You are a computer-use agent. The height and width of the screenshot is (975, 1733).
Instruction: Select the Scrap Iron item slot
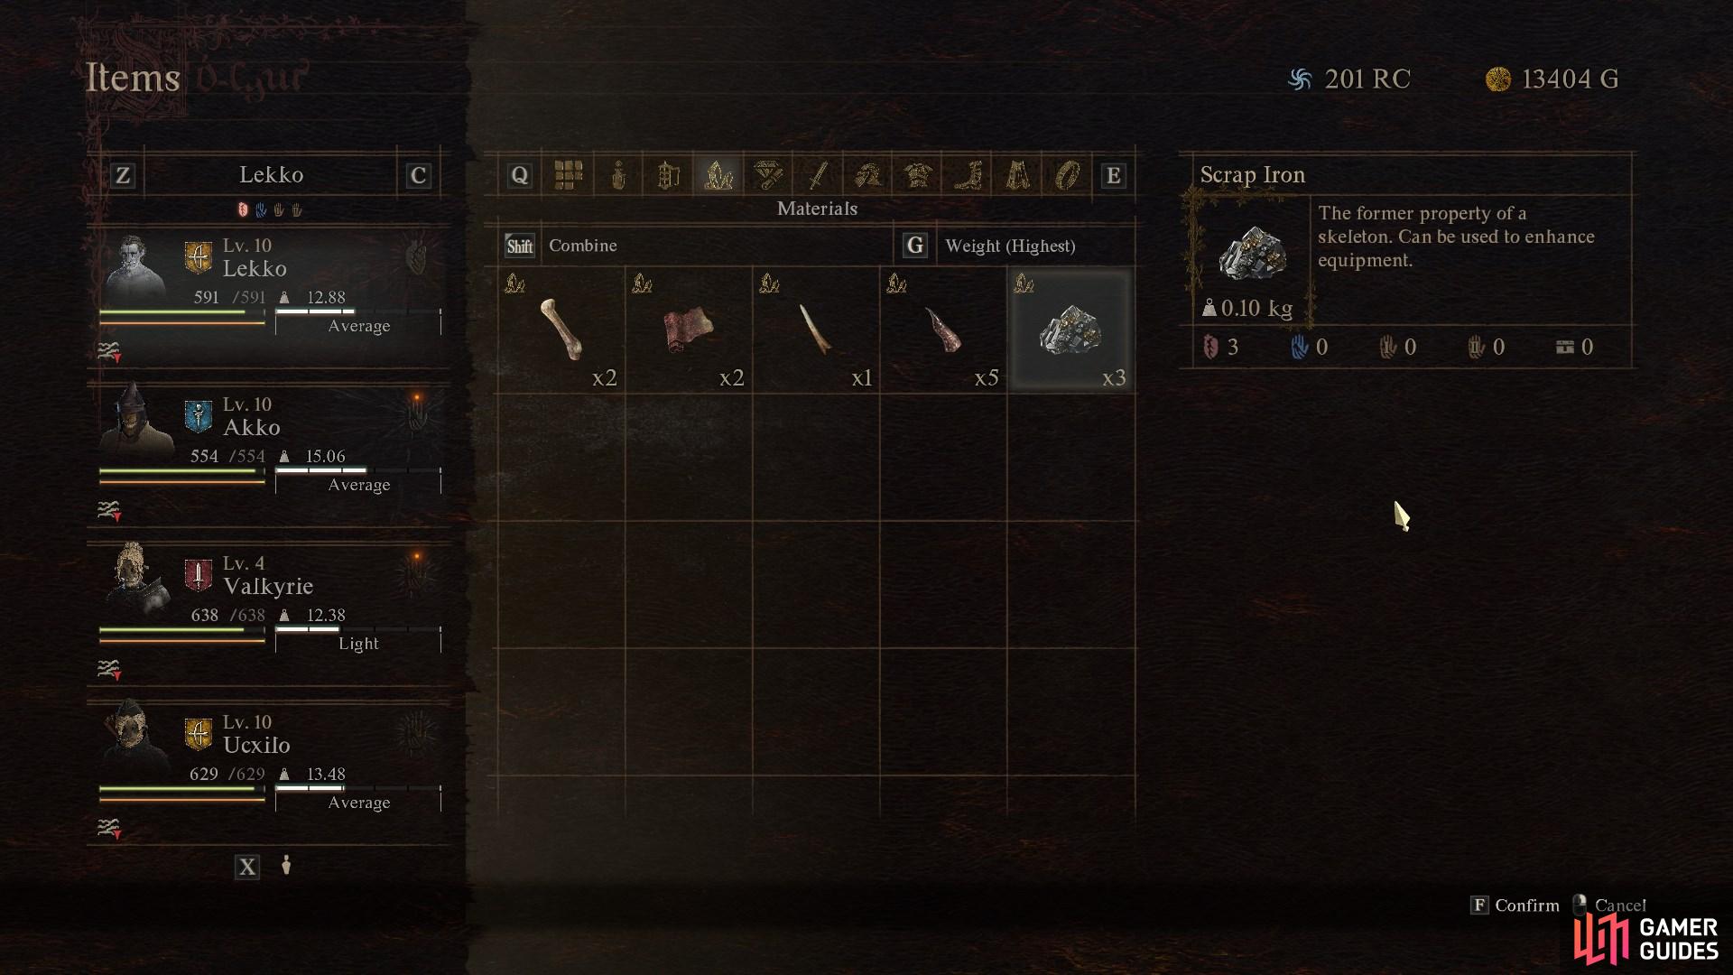[1070, 330]
